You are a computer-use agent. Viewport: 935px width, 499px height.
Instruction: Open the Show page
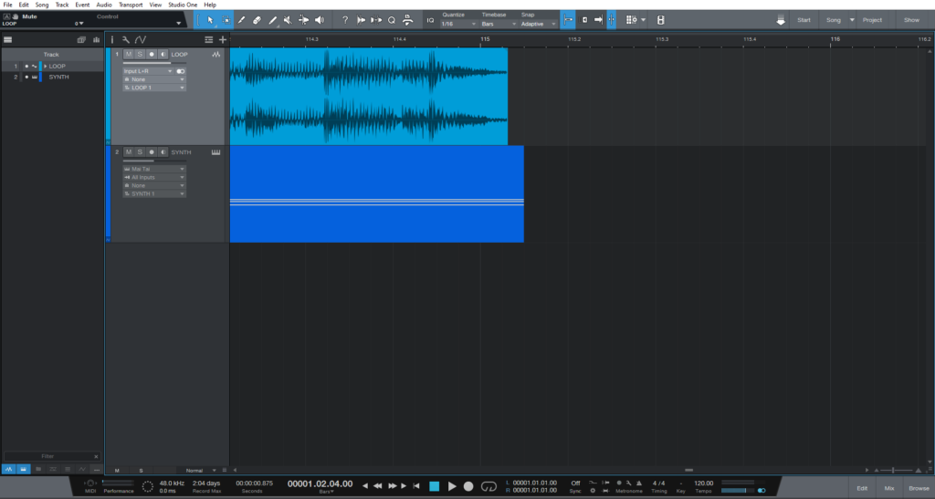pos(911,20)
